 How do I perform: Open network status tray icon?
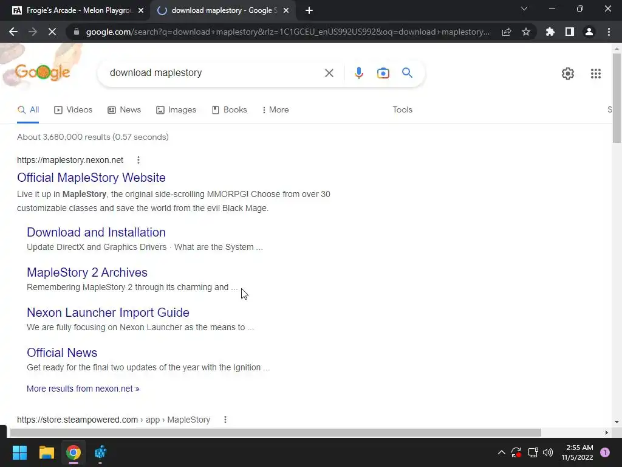[x=533, y=452]
